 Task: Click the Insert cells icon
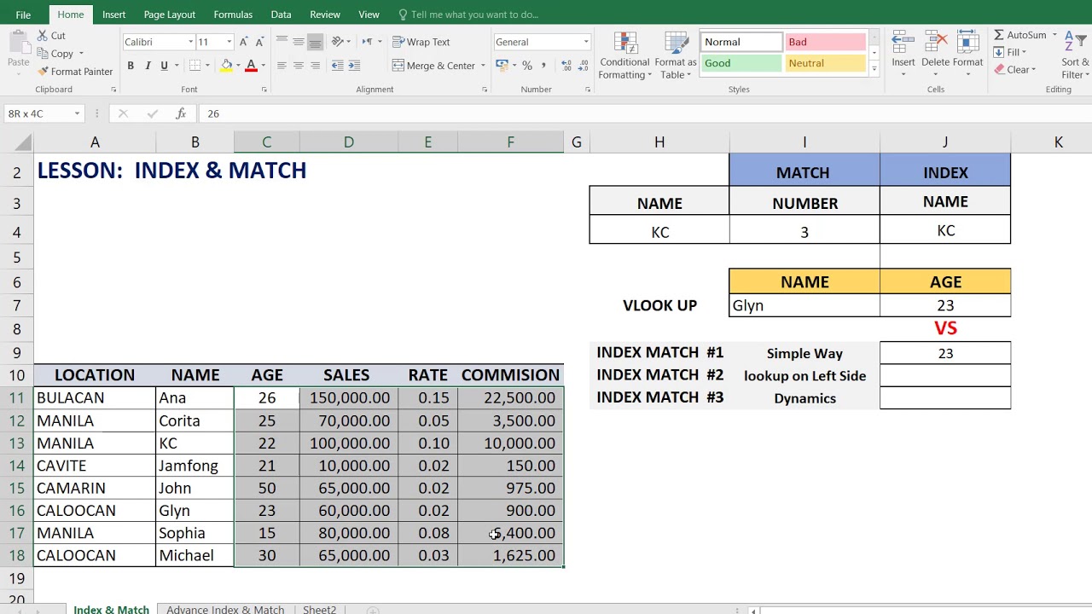point(903,43)
